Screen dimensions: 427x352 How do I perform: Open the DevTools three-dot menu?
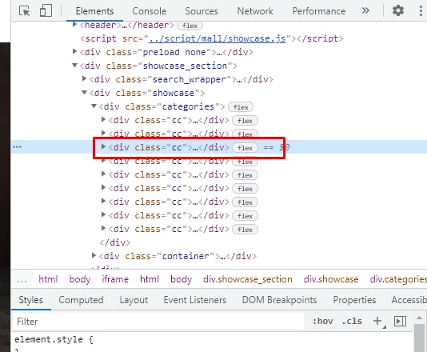[421, 11]
